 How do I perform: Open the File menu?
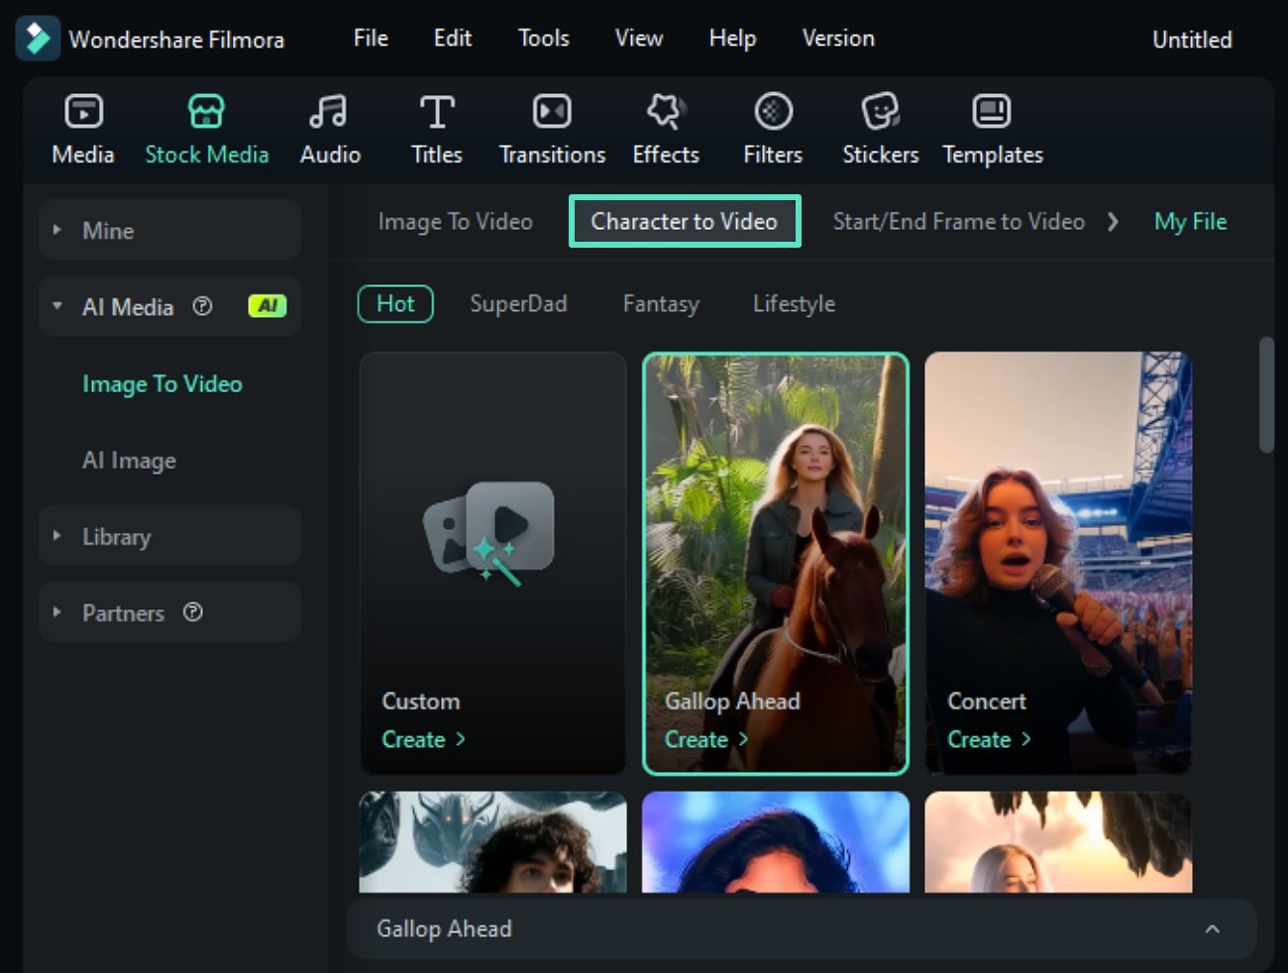coord(371,38)
